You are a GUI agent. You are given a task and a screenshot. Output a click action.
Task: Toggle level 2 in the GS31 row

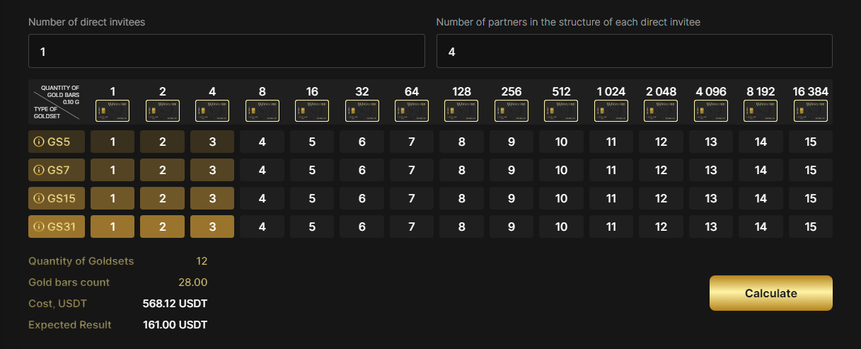pyautogui.click(x=163, y=227)
